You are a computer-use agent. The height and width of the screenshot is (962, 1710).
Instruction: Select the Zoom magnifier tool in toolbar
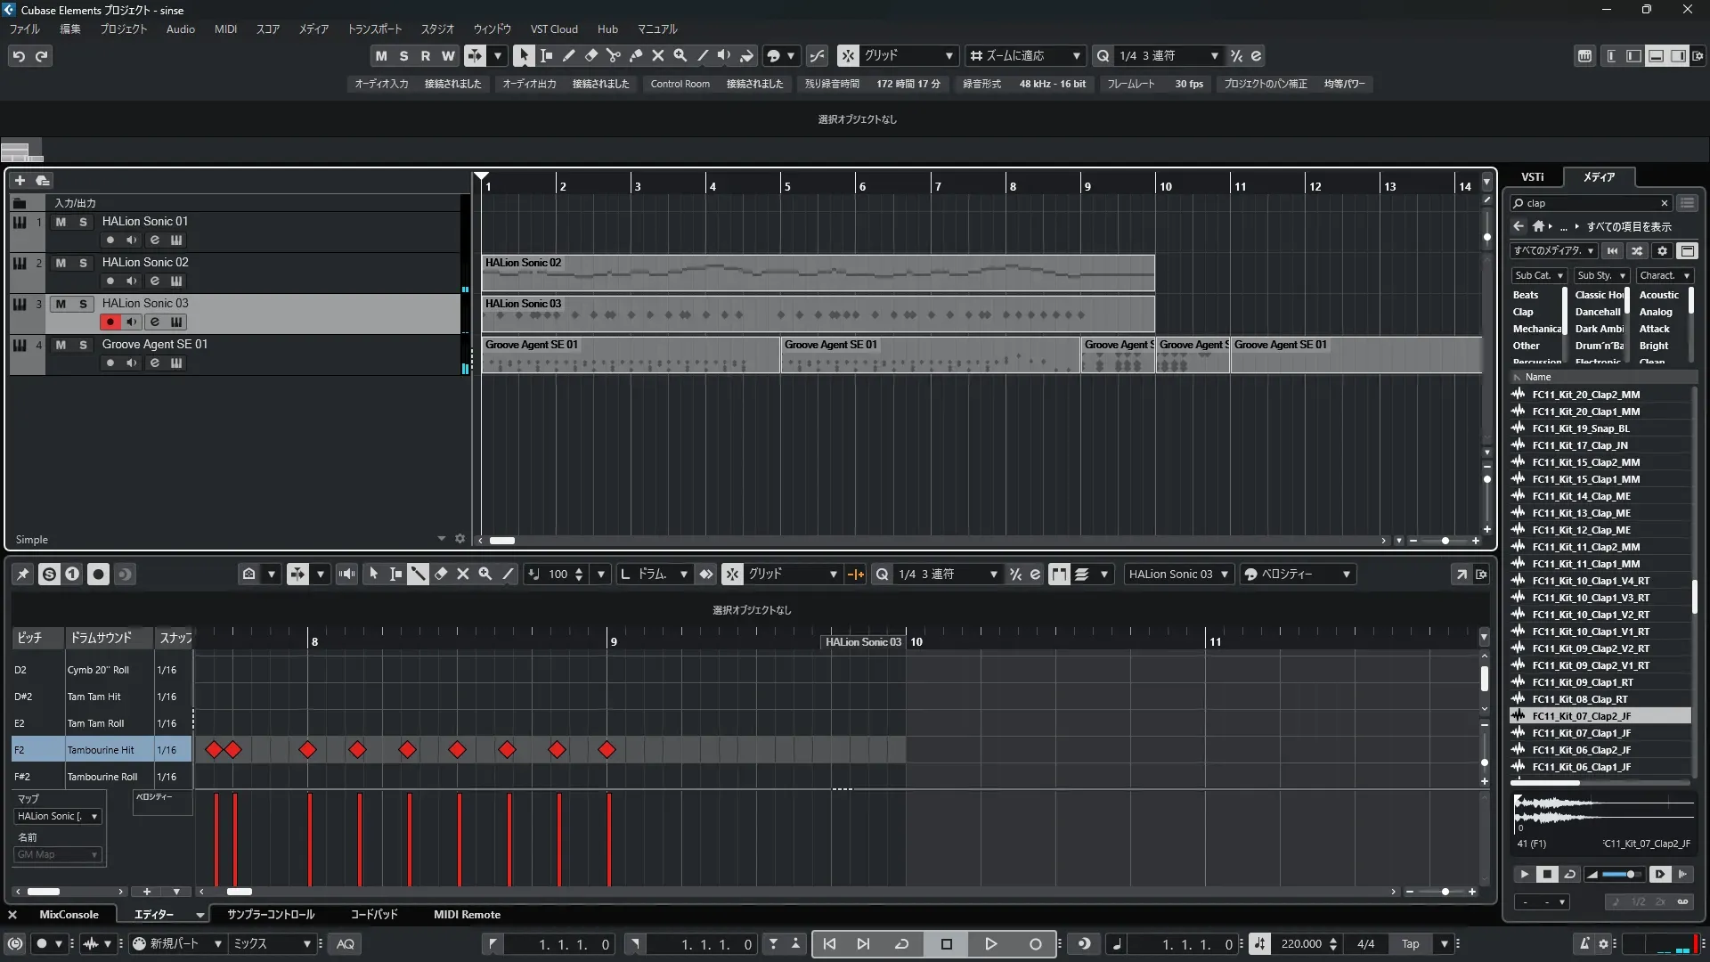click(680, 55)
